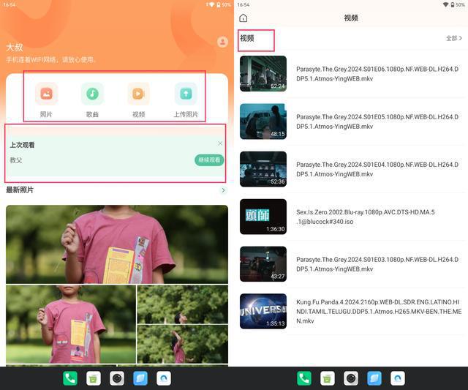
Task: Open the 照片 photos icon
Action: (46, 94)
